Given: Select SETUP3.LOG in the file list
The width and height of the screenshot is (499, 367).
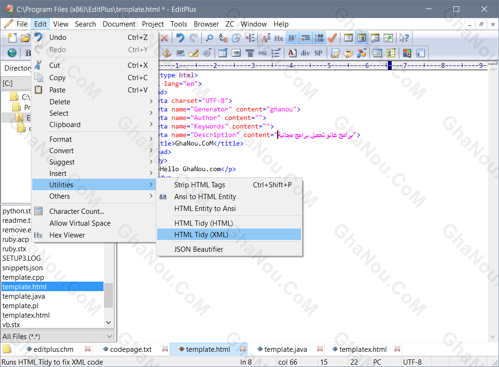Looking at the screenshot, I should point(22,258).
